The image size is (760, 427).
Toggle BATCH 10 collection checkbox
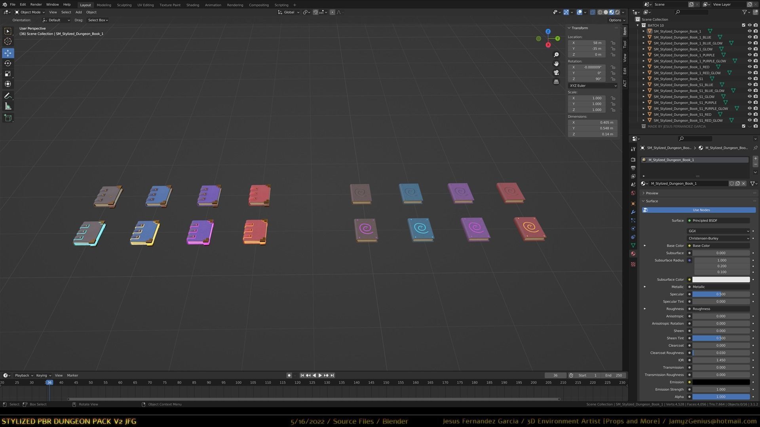[x=743, y=25]
